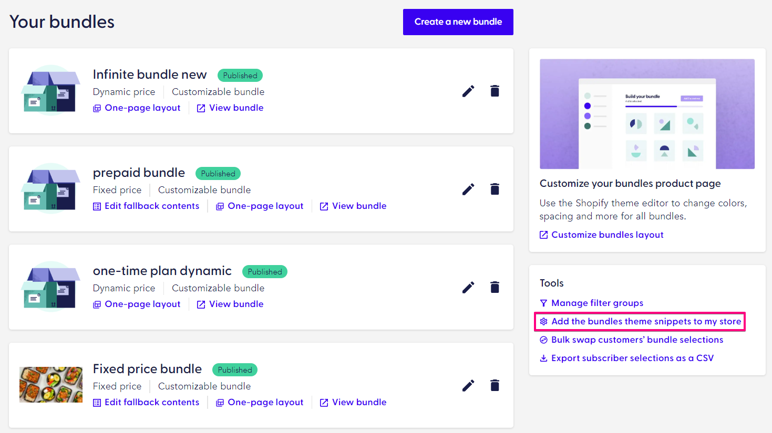
Task: Click the delete icon for Fixed price bundle
Action: click(x=495, y=385)
